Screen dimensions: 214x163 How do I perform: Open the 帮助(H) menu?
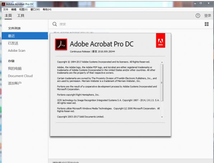click(47, 9)
